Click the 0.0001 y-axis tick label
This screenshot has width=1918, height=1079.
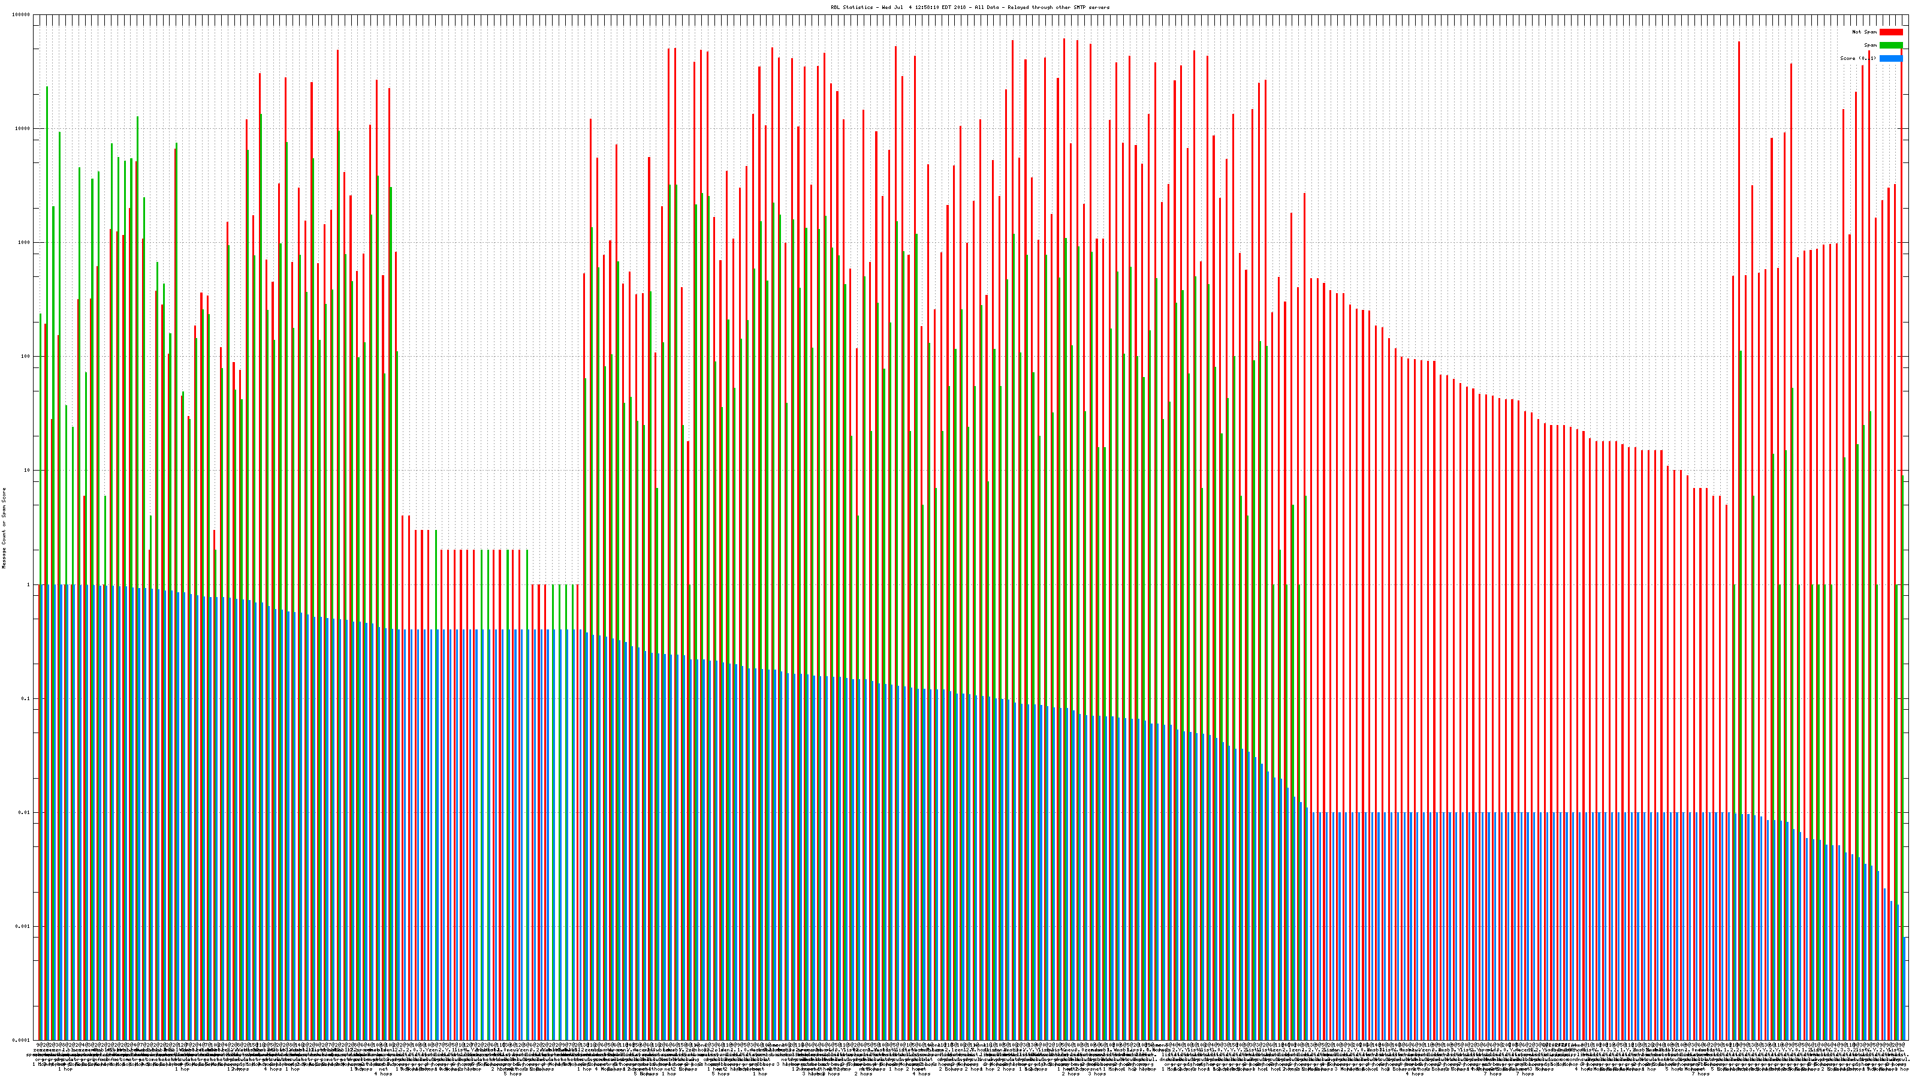click(22, 1040)
